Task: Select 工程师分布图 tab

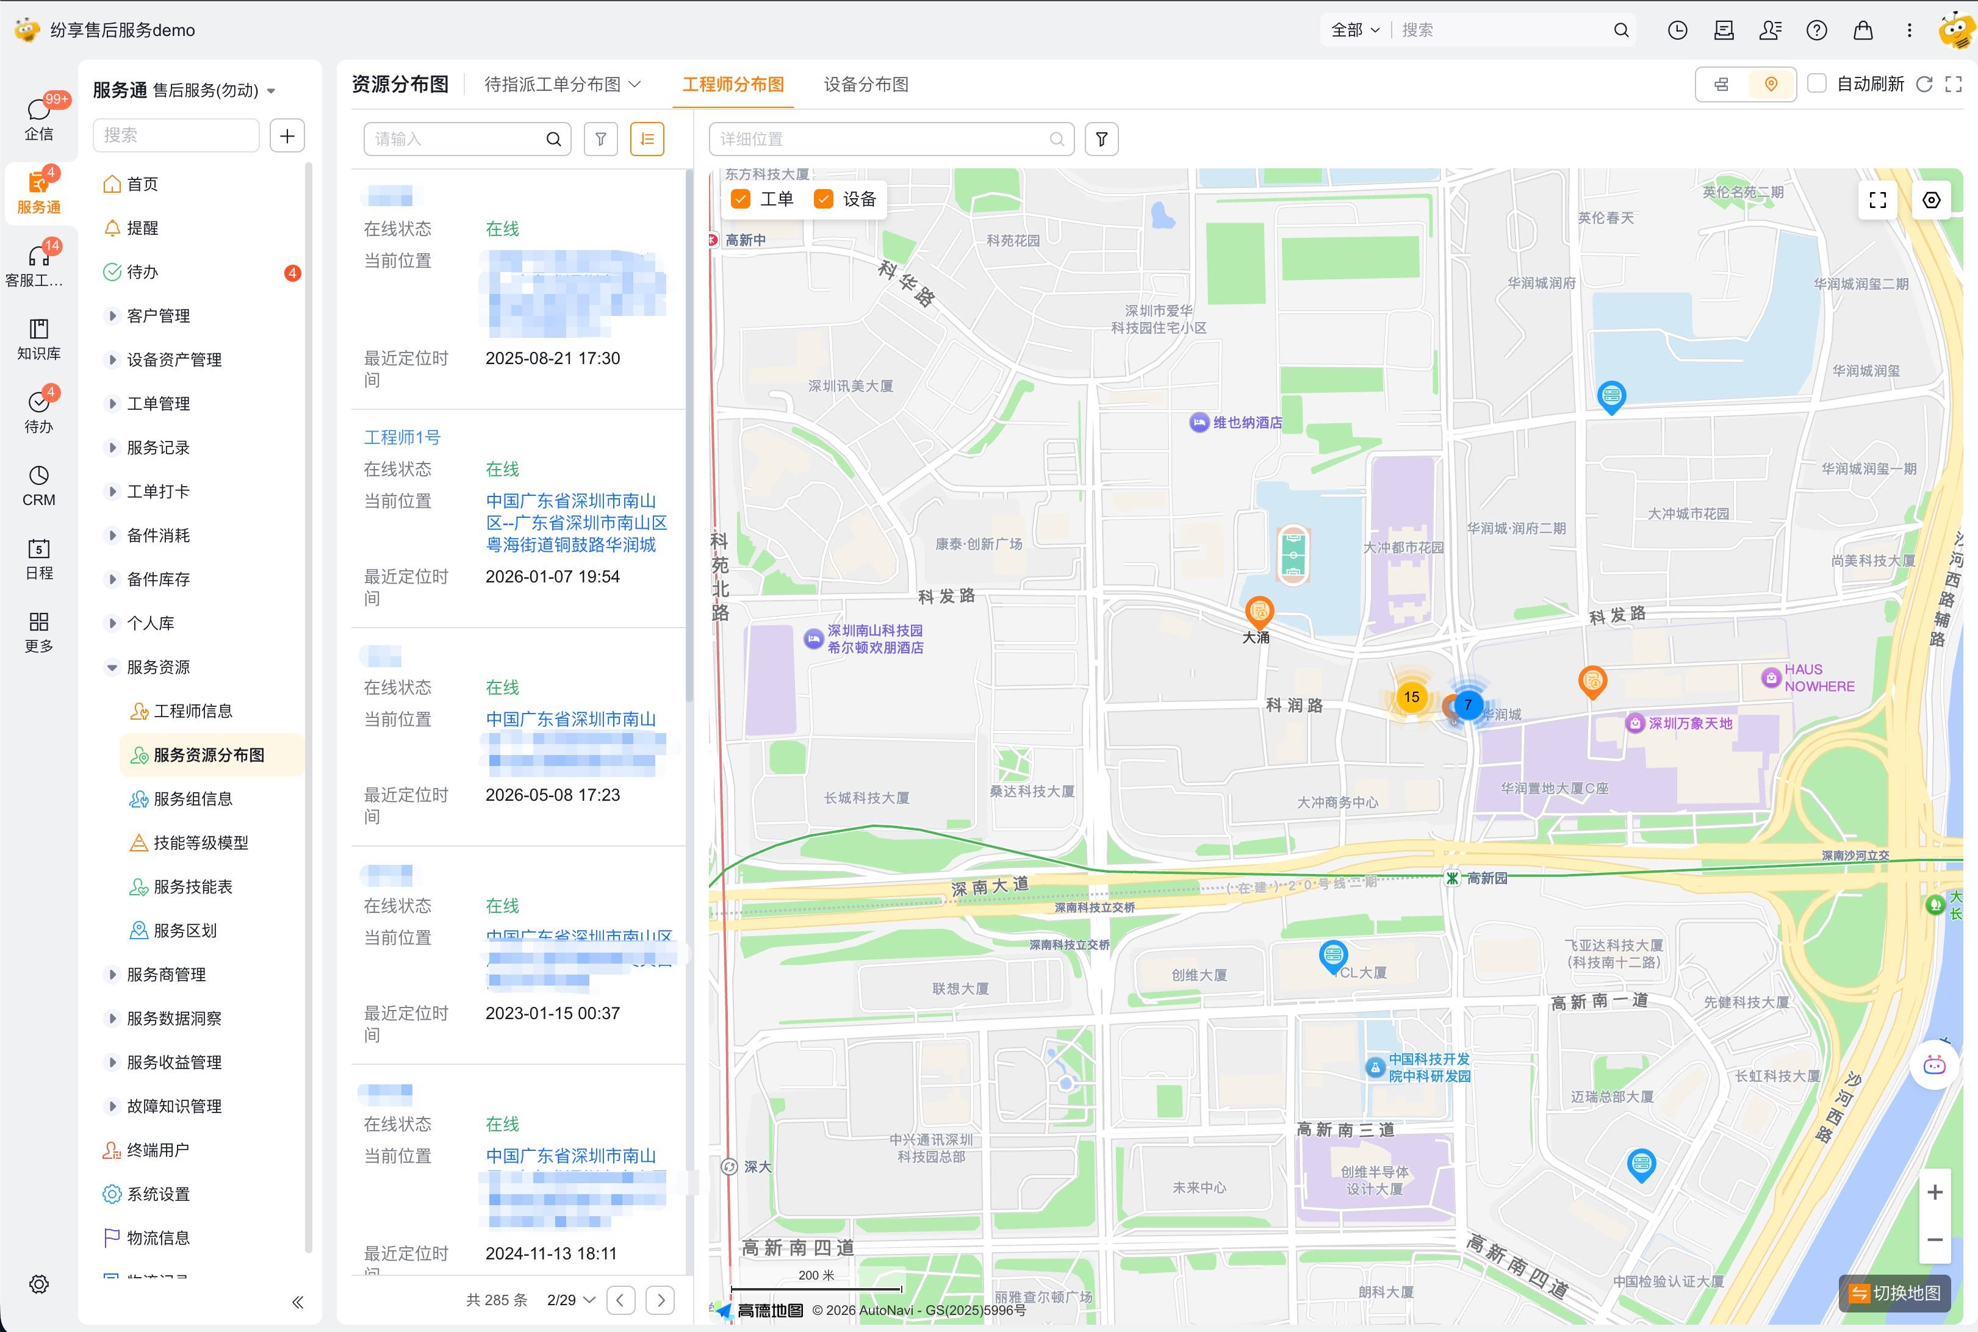Action: [733, 84]
